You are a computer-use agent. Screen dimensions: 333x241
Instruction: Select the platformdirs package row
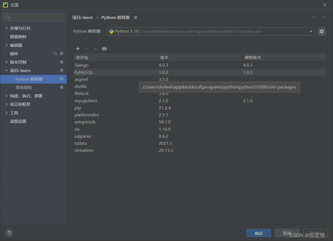[x=200, y=115]
